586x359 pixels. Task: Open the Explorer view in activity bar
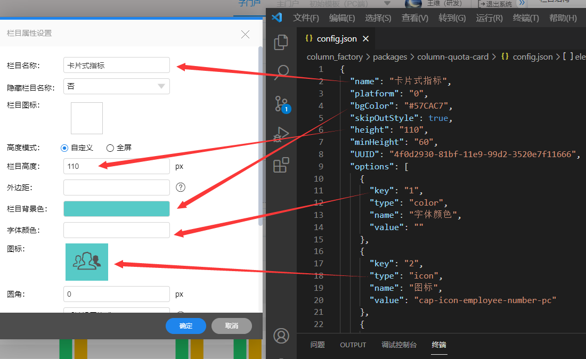(x=281, y=43)
